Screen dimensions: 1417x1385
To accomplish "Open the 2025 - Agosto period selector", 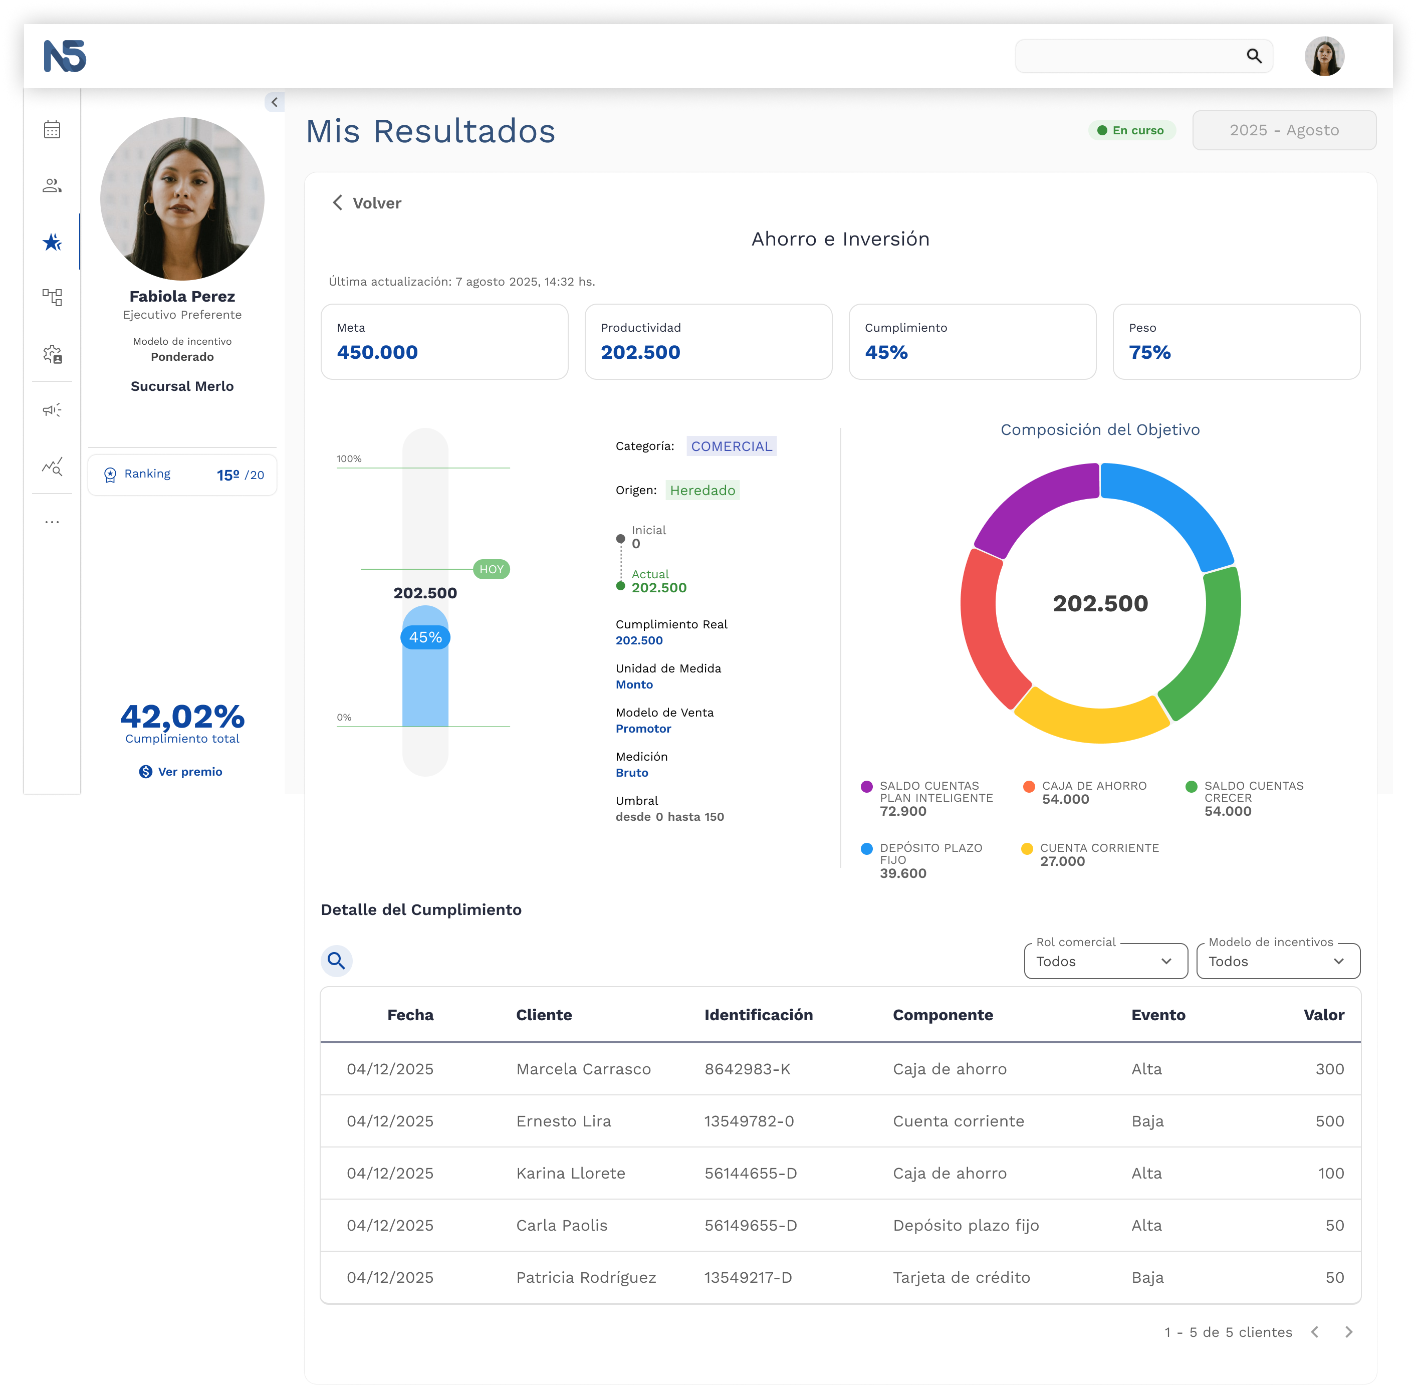I will (1284, 130).
